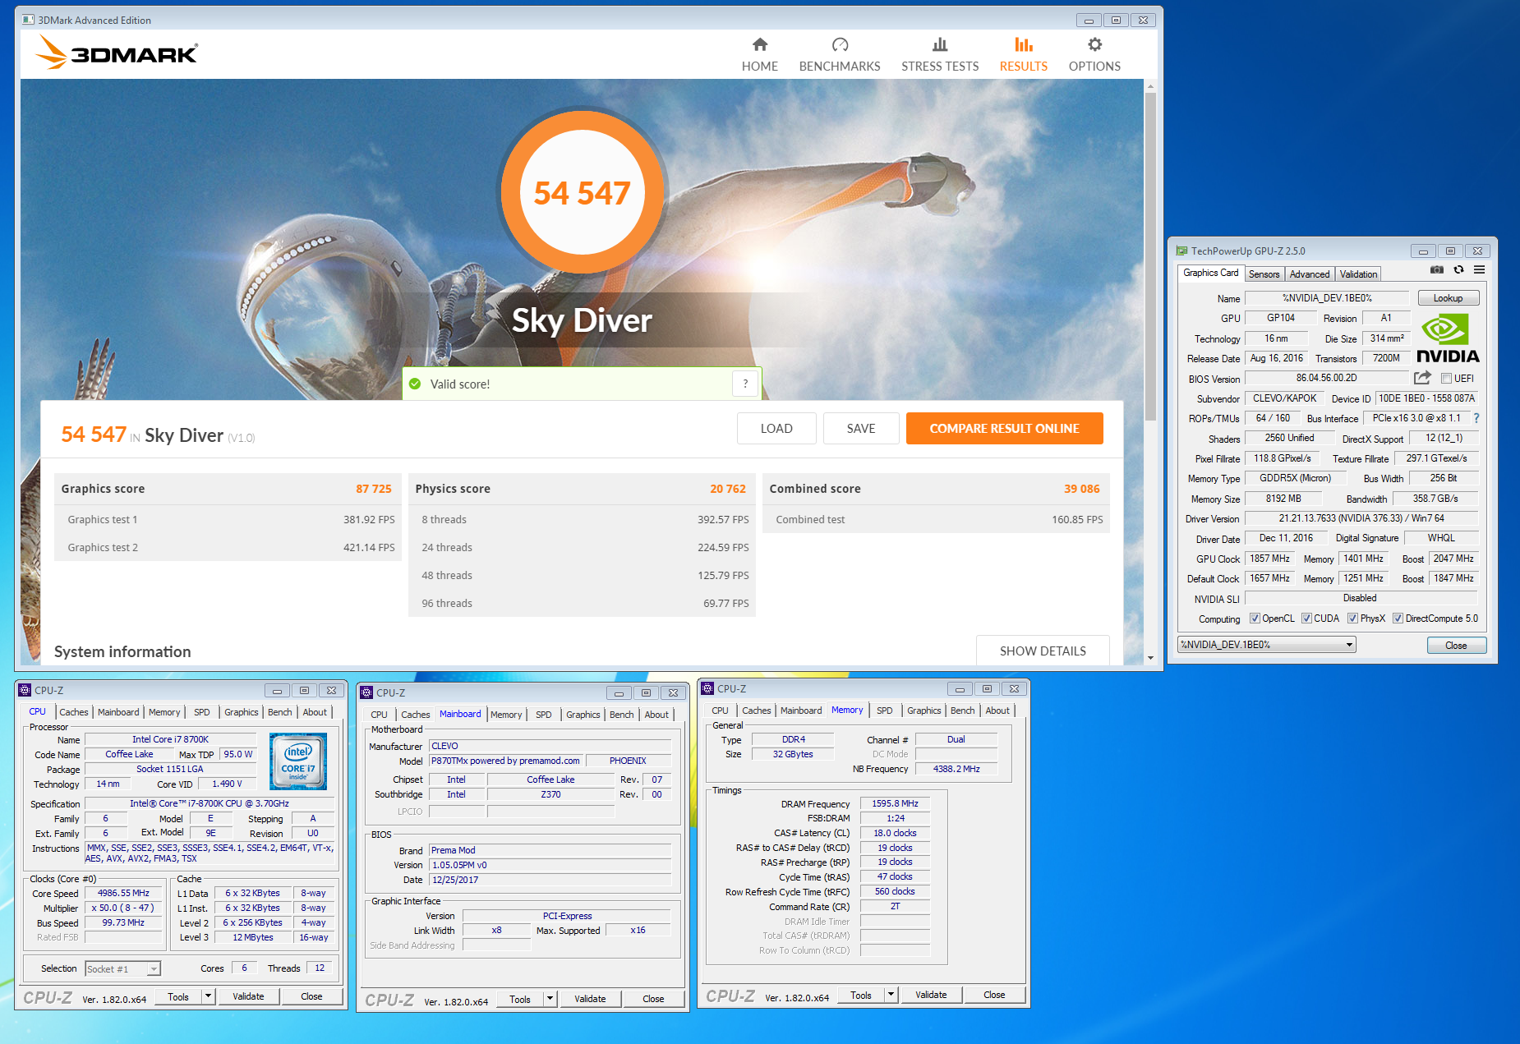Viewport: 1520px width, 1044px height.
Task: Open Stress Tests via its bar-chart icon
Action: [x=940, y=44]
